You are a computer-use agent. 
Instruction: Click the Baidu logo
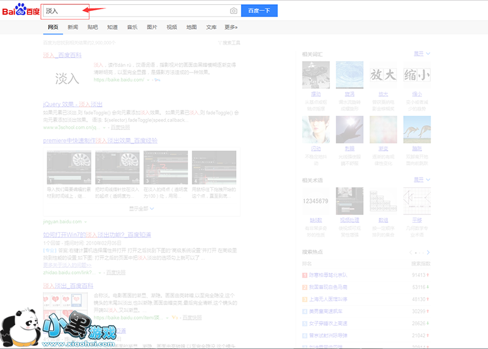click(x=21, y=10)
